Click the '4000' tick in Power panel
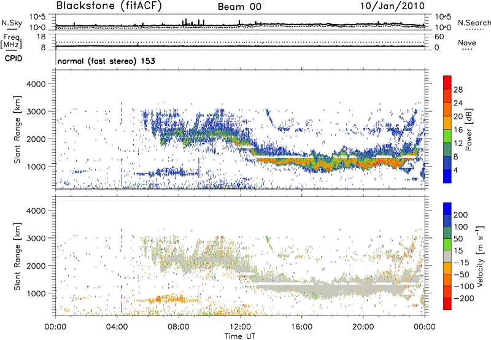Screen dimensions: 491x340 (x=36, y=84)
